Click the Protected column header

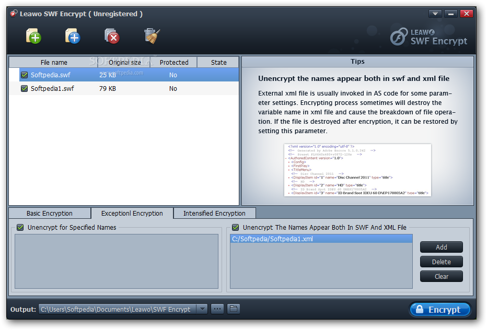point(174,63)
